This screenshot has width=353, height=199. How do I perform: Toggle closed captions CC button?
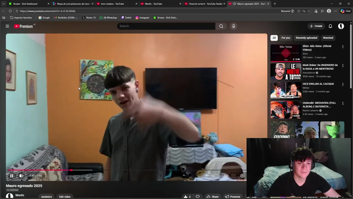click(x=233, y=176)
